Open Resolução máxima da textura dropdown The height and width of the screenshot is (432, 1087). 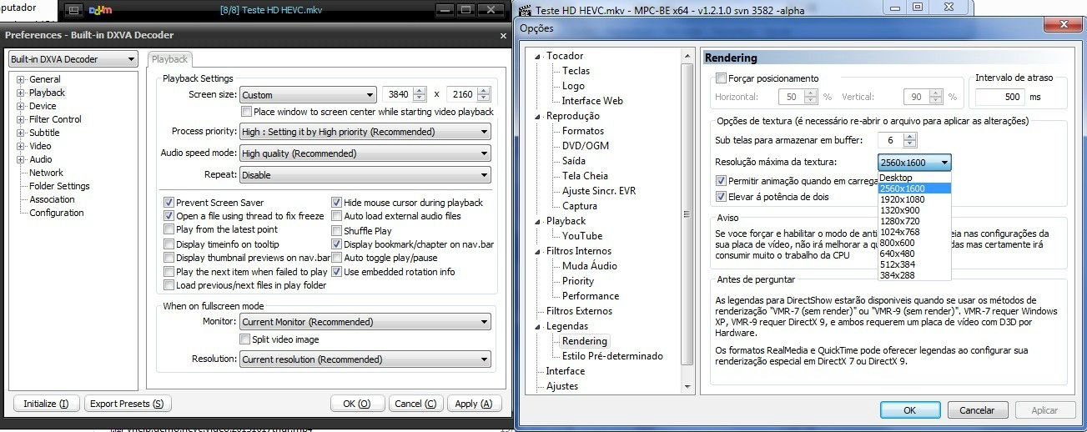click(914, 163)
